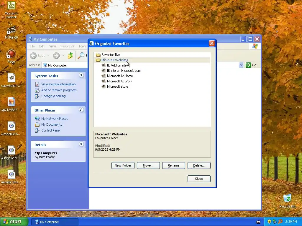Open the Favorites menu in My Computer
Image resolution: width=302 pixels, height=226 pixels.
point(67,46)
